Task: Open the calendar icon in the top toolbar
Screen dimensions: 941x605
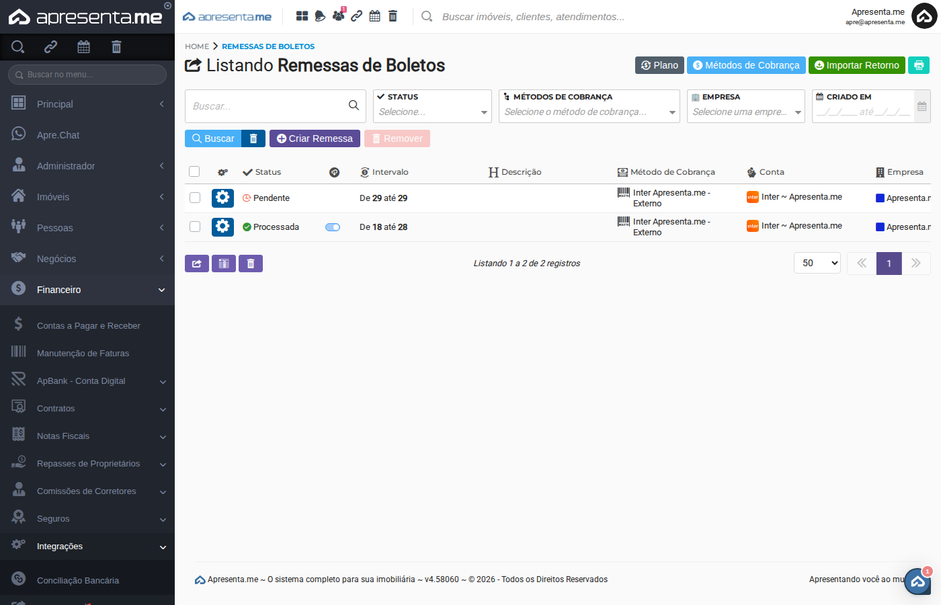Action: pos(374,15)
